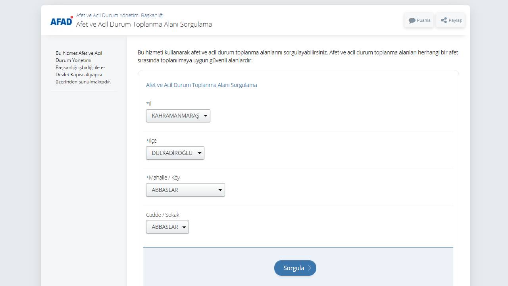Screen dimensions: 508x286
Task: Click the *İl field label
Action: tap(149, 103)
